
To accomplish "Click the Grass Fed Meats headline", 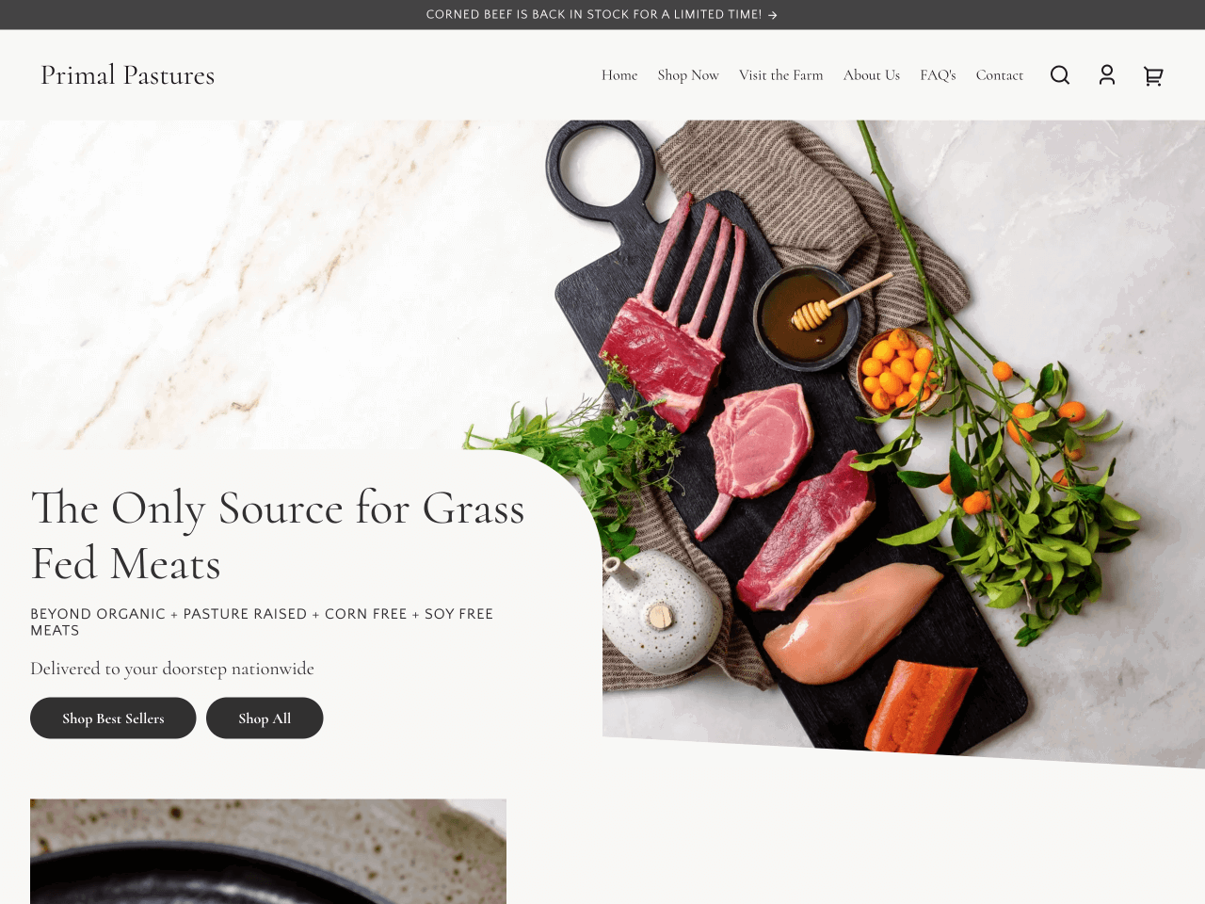I will pos(278,536).
